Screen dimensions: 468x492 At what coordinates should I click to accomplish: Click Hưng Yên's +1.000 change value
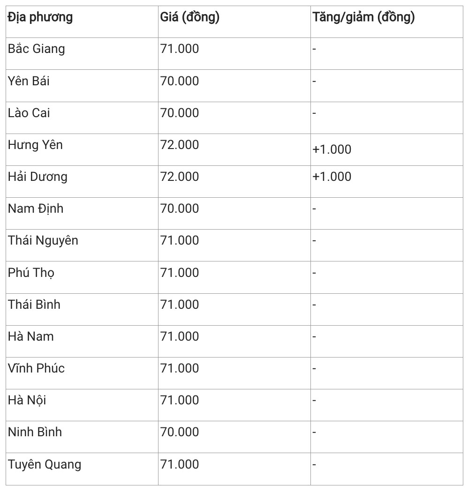pyautogui.click(x=332, y=149)
